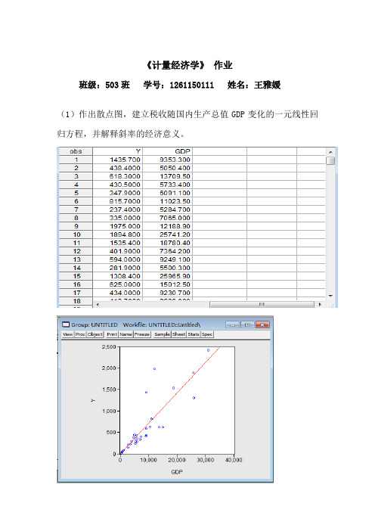Open Stats view in Group toolbar

pyautogui.click(x=194, y=334)
